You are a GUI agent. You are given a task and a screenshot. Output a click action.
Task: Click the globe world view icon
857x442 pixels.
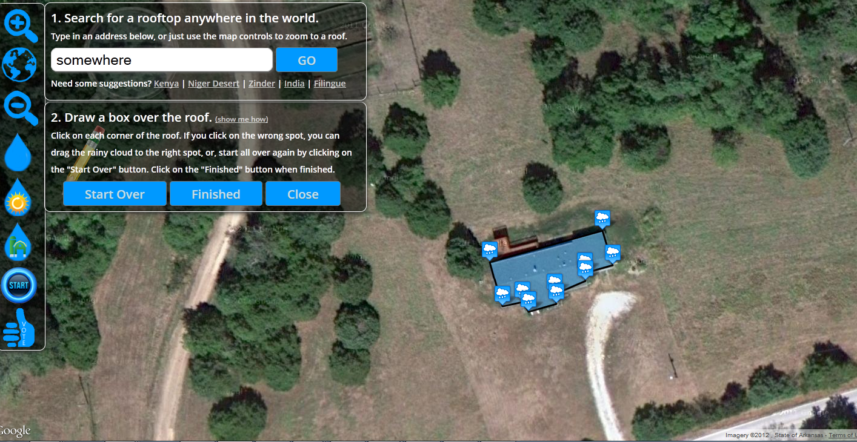pyautogui.click(x=19, y=65)
